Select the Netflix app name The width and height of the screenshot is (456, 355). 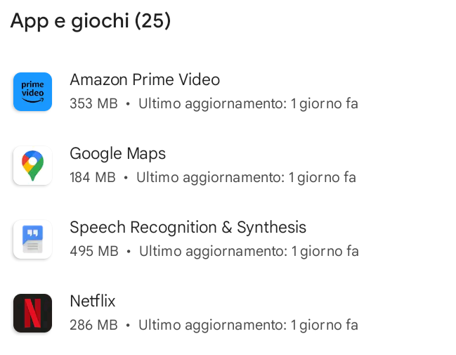click(92, 301)
